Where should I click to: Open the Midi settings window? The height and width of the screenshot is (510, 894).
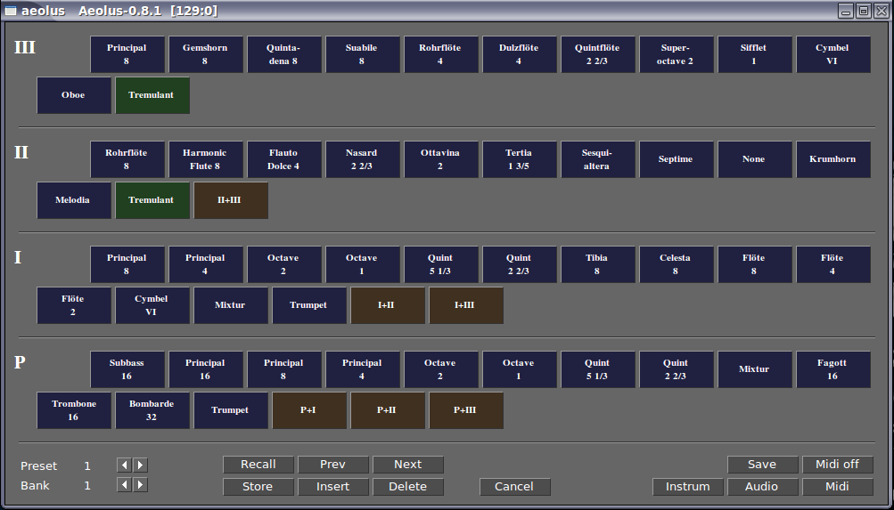(x=838, y=487)
